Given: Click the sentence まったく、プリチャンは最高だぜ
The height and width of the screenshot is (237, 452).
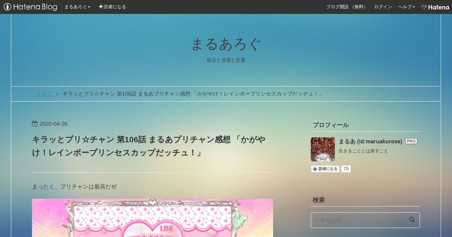Looking at the screenshot, I should click(x=75, y=187).
